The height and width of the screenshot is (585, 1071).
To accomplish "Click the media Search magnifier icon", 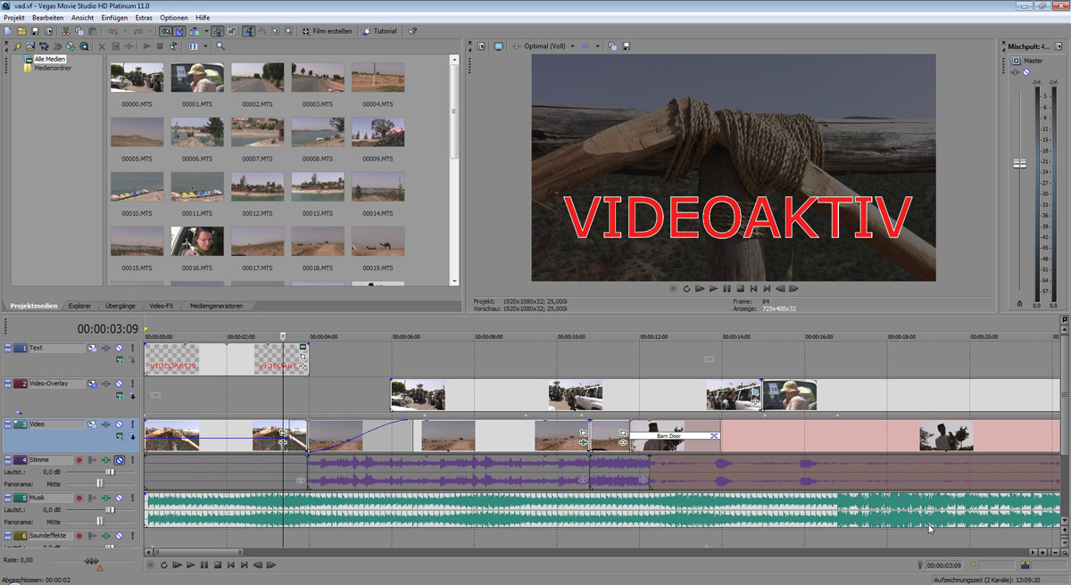I will [220, 45].
